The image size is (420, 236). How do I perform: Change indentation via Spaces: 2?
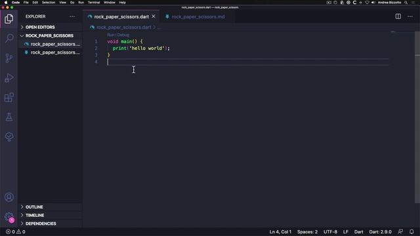pos(308,231)
